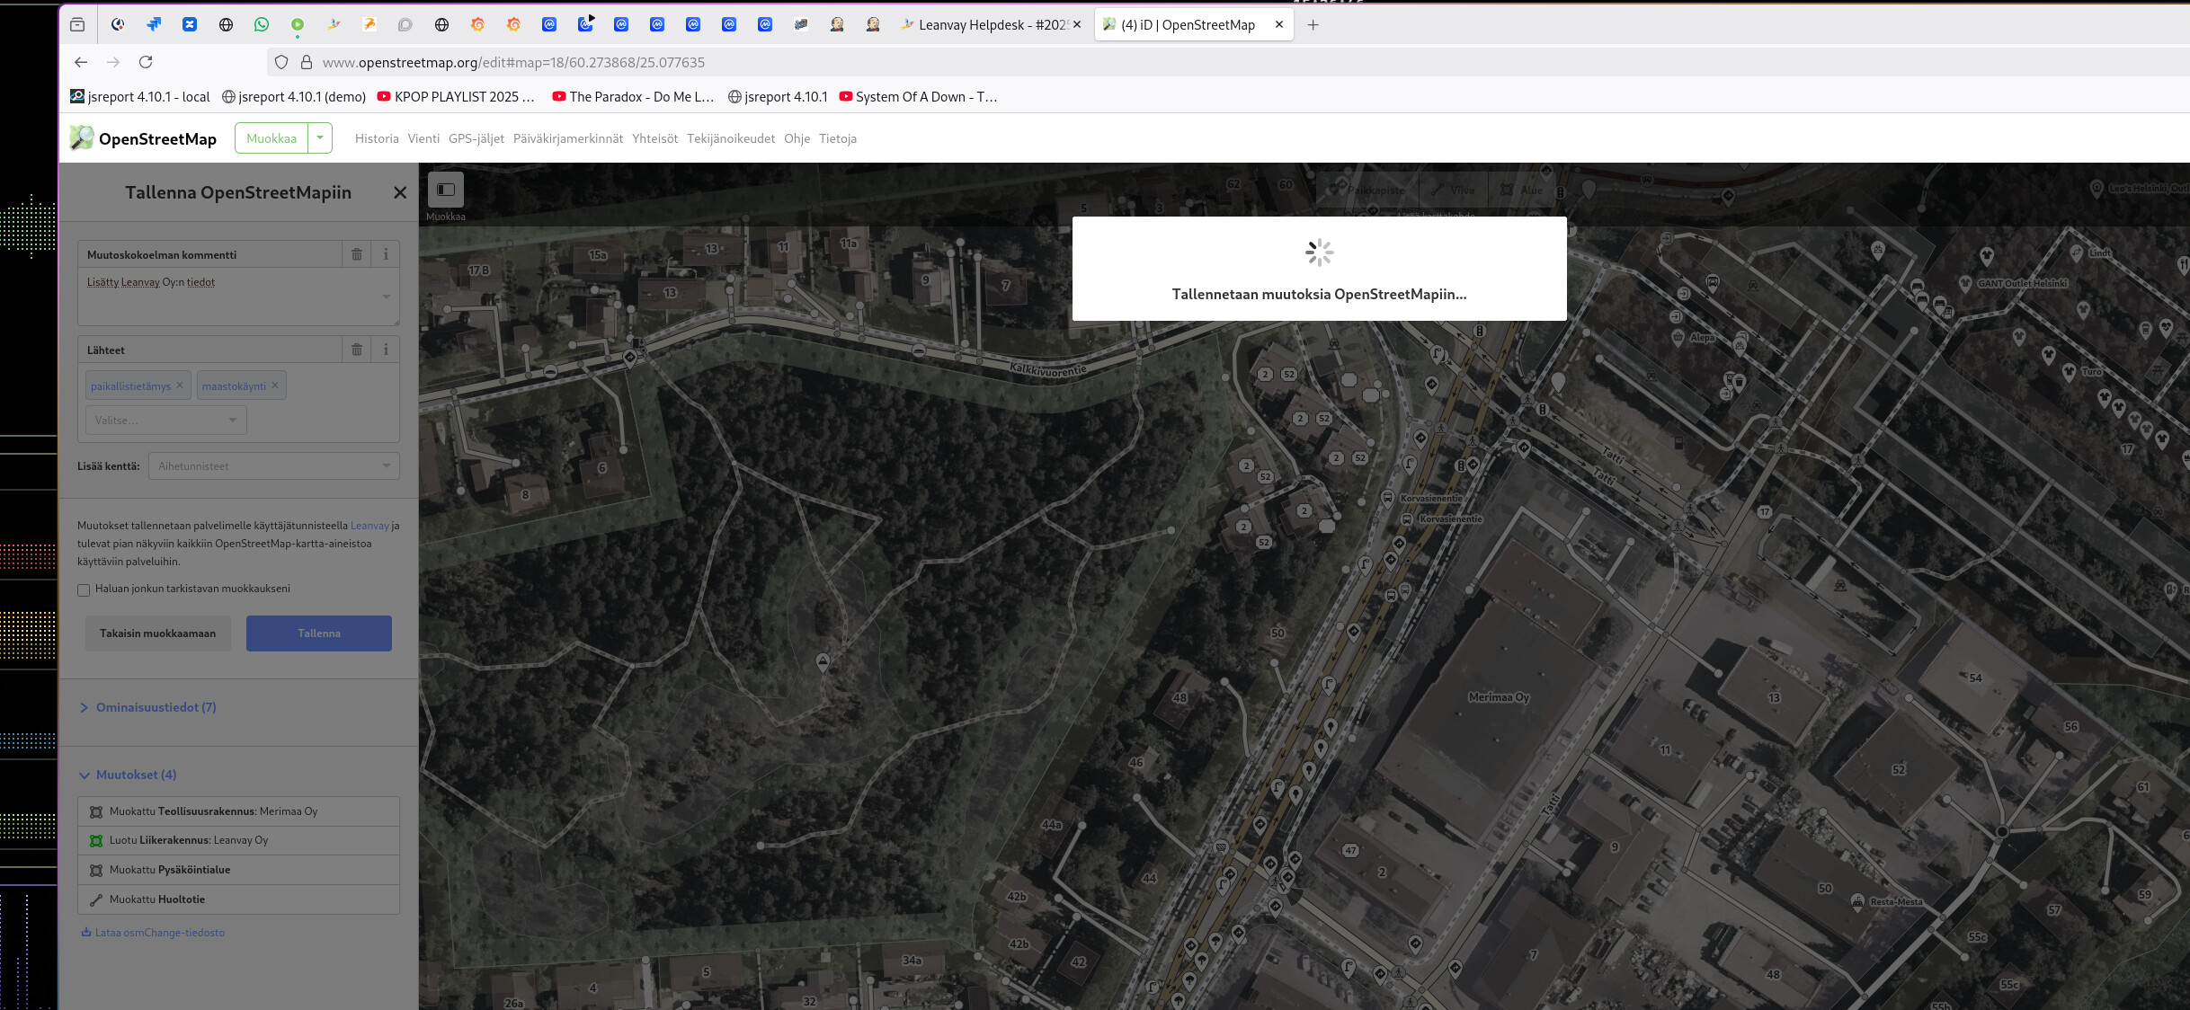Check Haluan jonkun tarkistavan muokkaukseni
The height and width of the screenshot is (1010, 2190).
pos(84,590)
